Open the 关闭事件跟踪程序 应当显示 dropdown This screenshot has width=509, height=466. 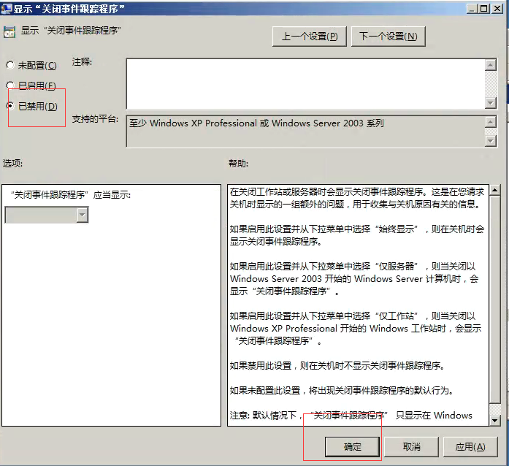tap(47, 215)
